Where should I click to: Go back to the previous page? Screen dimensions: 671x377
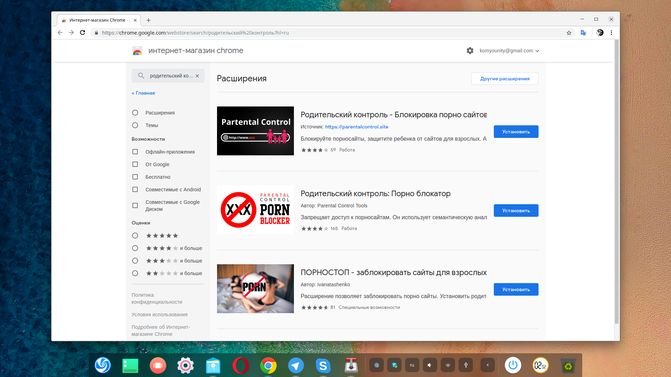[x=60, y=32]
